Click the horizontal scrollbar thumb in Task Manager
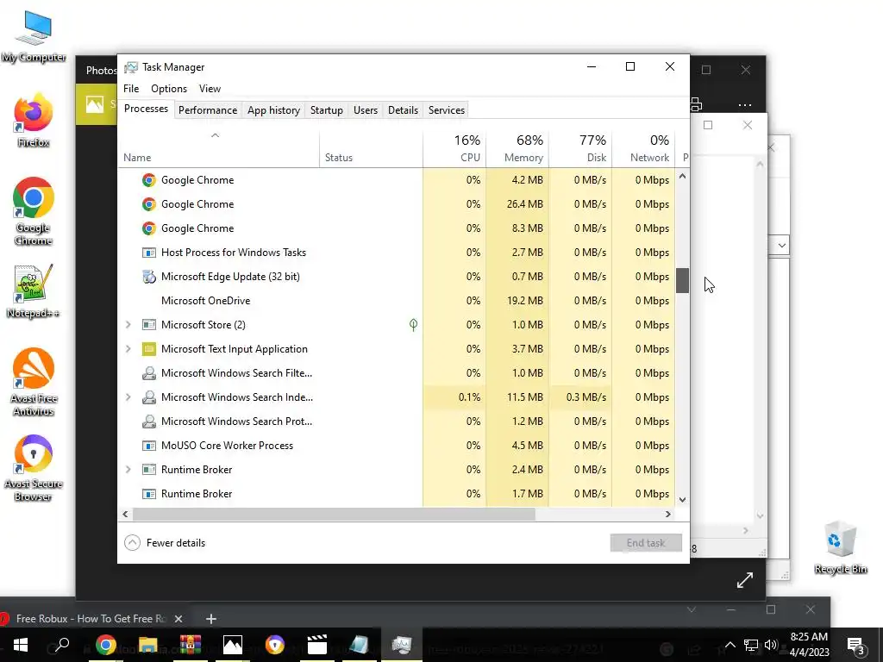This screenshot has height=662, width=883. pos(334,514)
